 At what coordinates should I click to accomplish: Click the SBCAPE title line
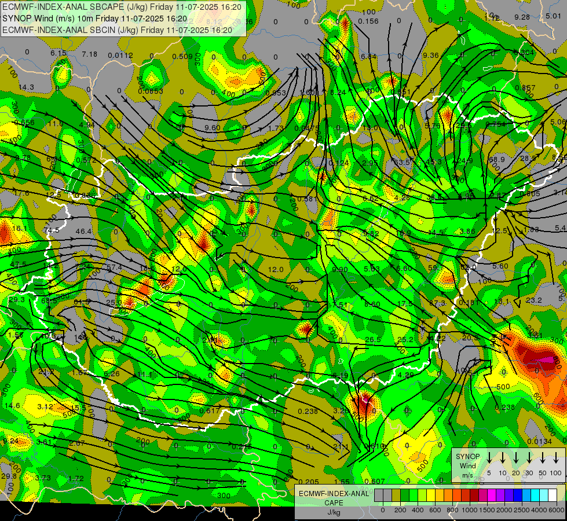(x=122, y=7)
